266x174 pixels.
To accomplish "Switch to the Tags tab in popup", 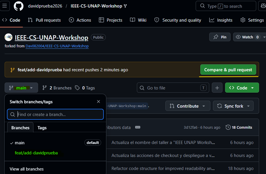I will pyautogui.click(x=42, y=128).
